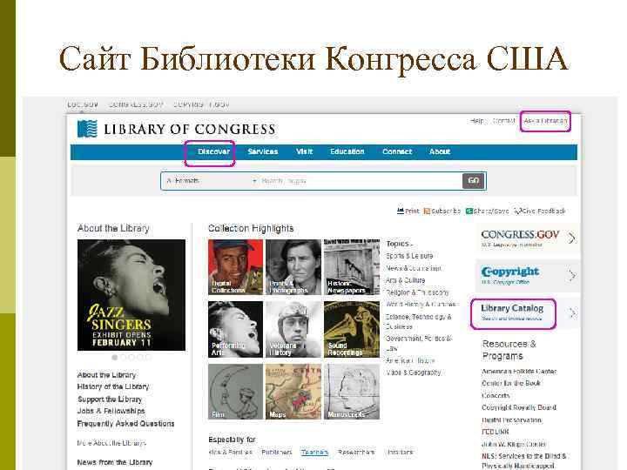Viewport: 627px width, 470px height.
Task: Open the Connect menu
Action: pos(397,151)
